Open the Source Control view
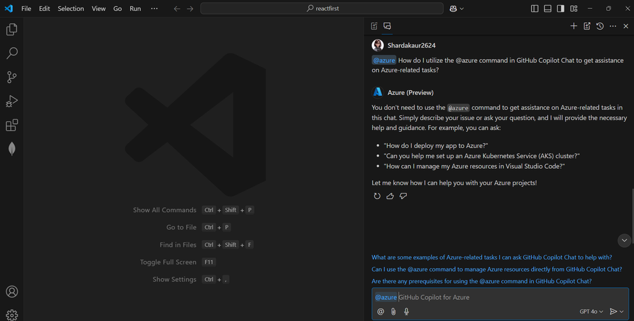 click(x=11, y=77)
